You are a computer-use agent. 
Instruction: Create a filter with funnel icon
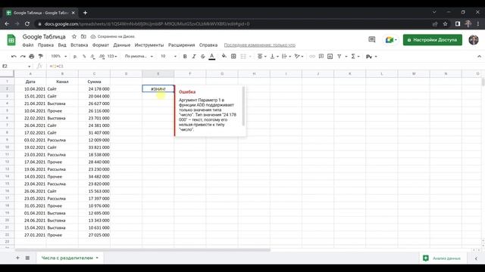tap(339, 57)
